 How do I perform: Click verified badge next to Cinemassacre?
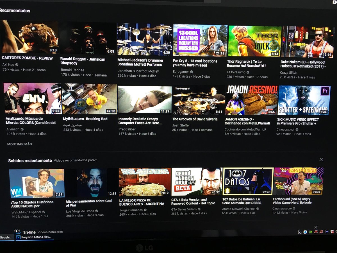click(x=294, y=208)
